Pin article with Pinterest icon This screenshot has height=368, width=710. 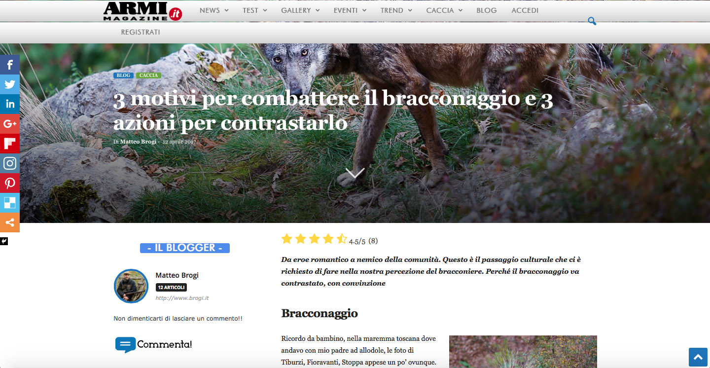coord(10,183)
